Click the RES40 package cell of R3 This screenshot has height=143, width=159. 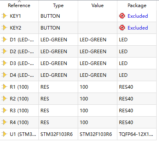[137, 110]
